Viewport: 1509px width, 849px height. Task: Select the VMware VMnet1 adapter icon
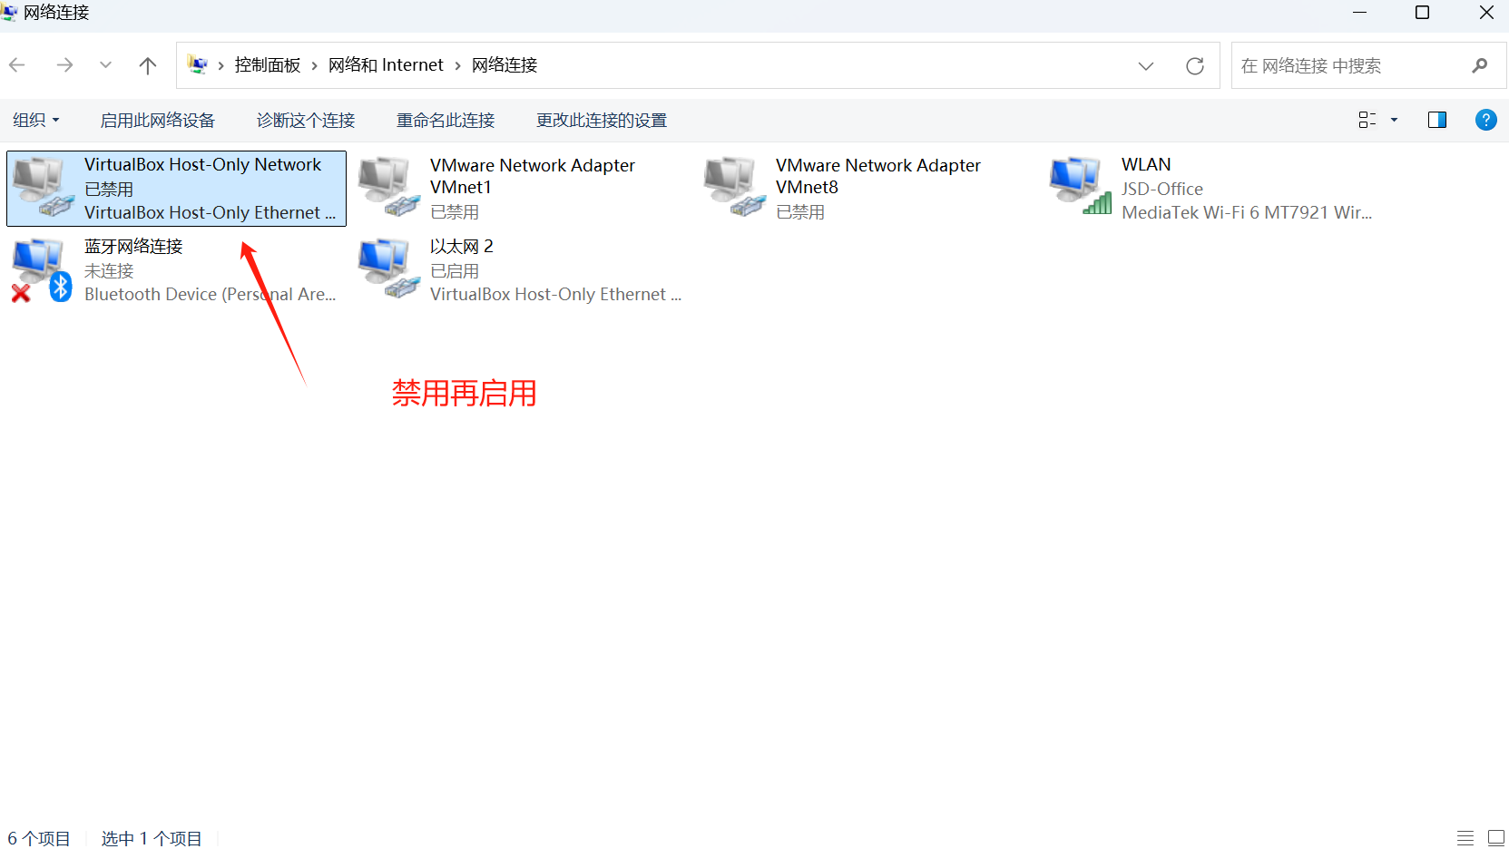(x=388, y=187)
